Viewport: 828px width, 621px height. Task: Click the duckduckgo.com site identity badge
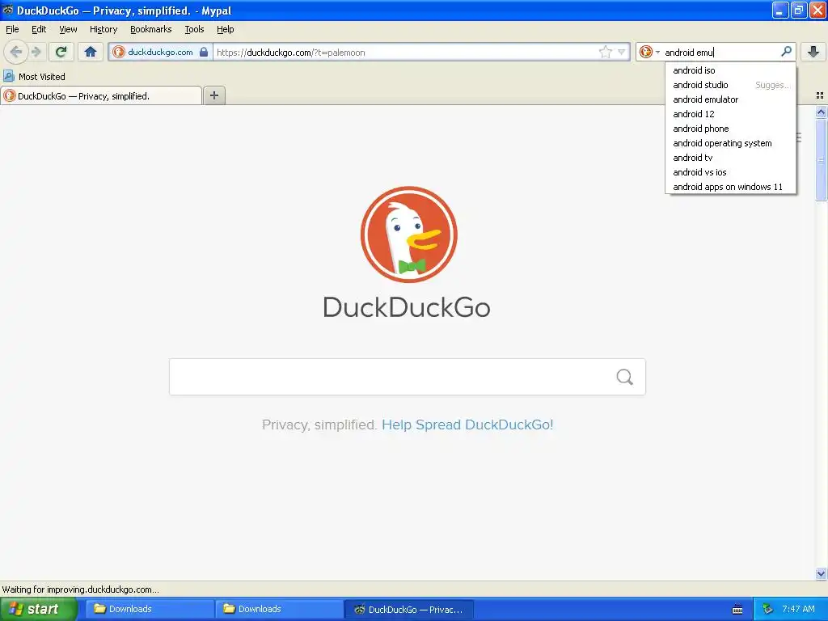coord(161,52)
